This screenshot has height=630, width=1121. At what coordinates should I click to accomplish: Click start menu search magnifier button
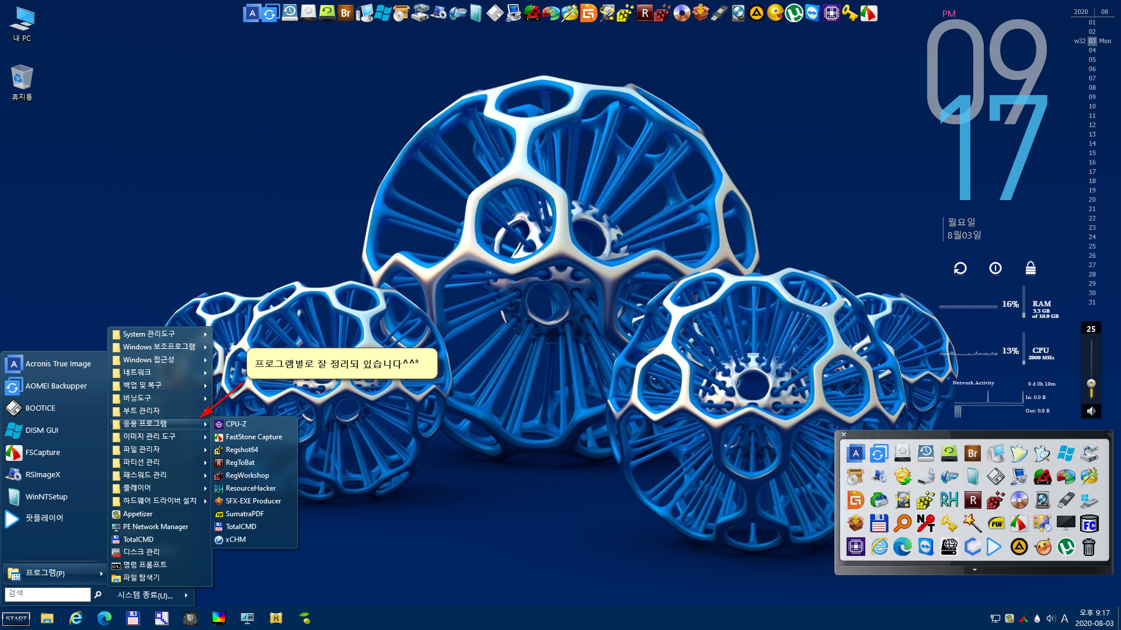pyautogui.click(x=98, y=594)
